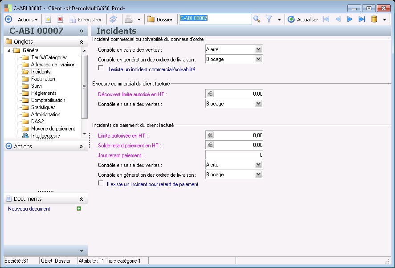Go to first record
395x268 pixels.
(x=326, y=20)
